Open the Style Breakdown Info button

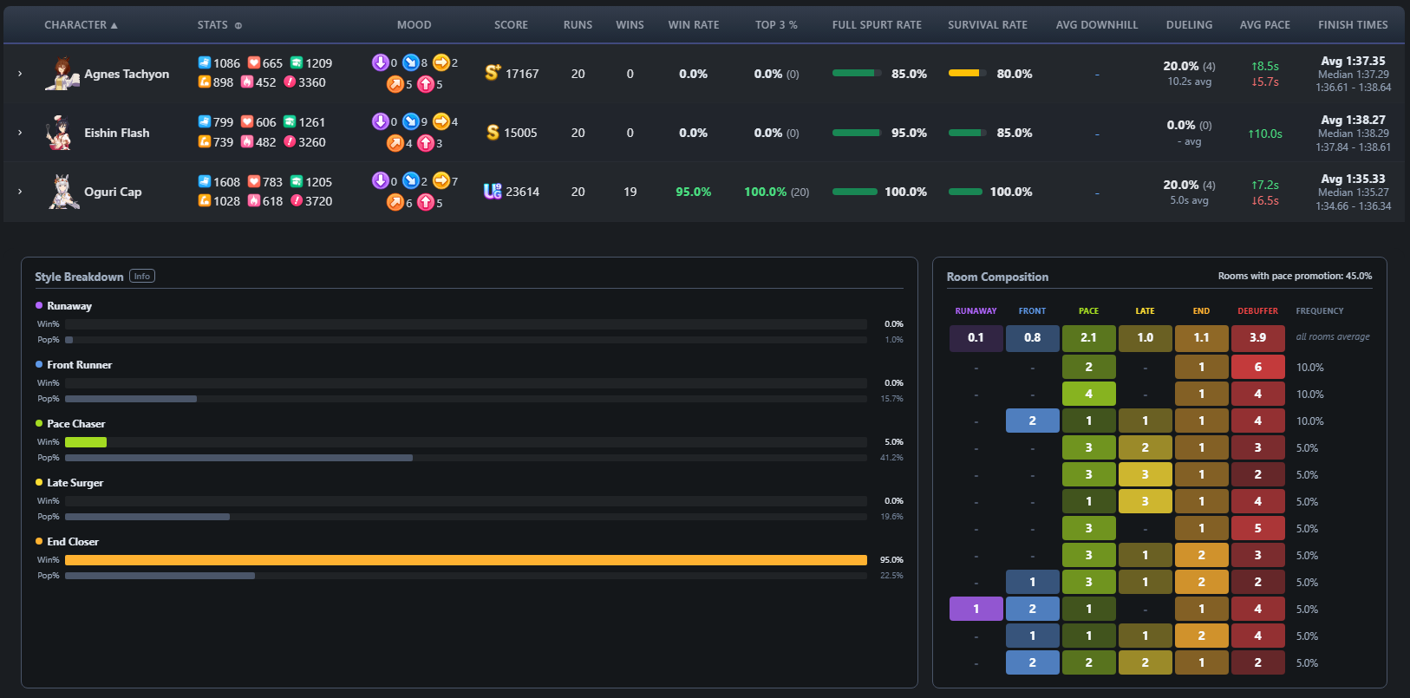click(142, 277)
